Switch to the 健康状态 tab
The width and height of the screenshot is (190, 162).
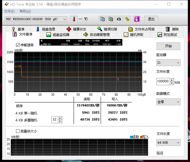(x=76, y=29)
